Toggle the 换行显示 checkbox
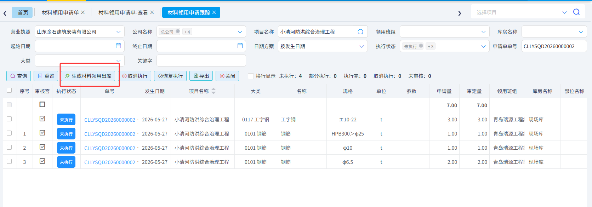 251,76
